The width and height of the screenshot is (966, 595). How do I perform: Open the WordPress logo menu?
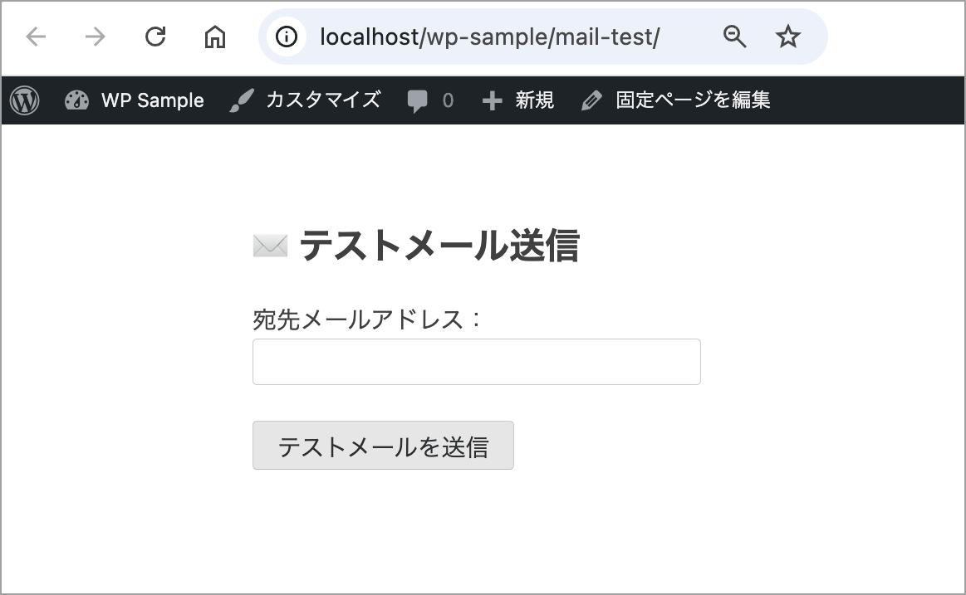tap(25, 100)
